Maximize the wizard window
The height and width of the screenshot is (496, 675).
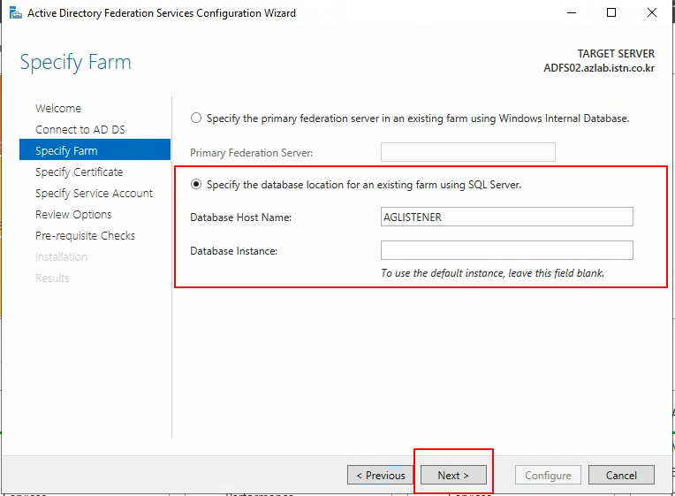click(611, 13)
